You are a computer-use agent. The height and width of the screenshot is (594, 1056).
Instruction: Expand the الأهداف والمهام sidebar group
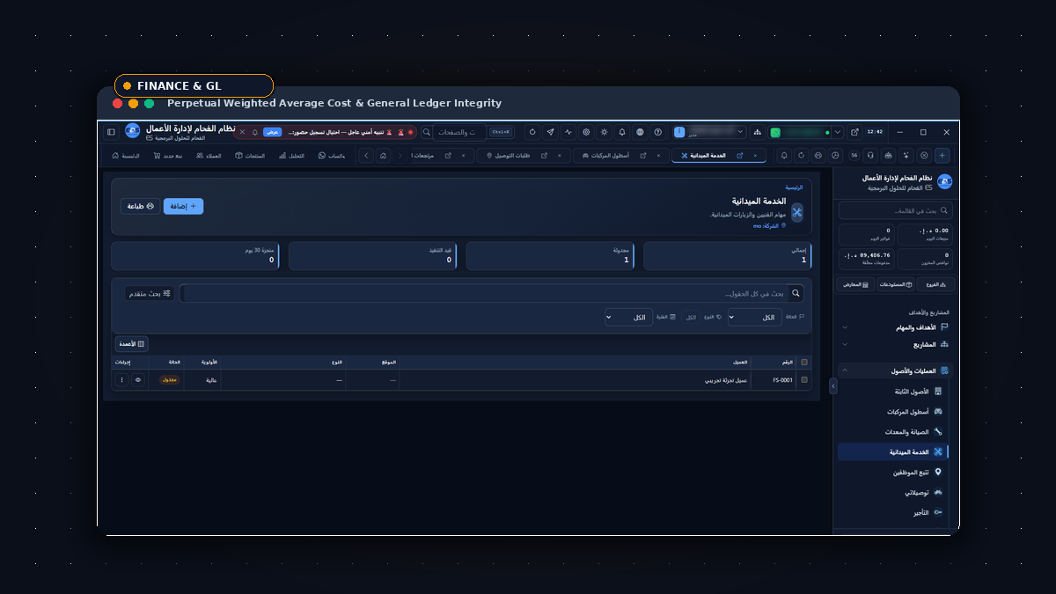(893, 327)
